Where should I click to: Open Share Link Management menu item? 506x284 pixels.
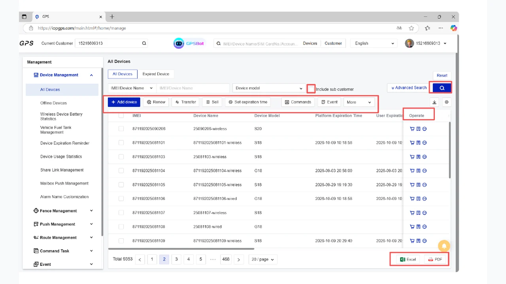point(62,170)
